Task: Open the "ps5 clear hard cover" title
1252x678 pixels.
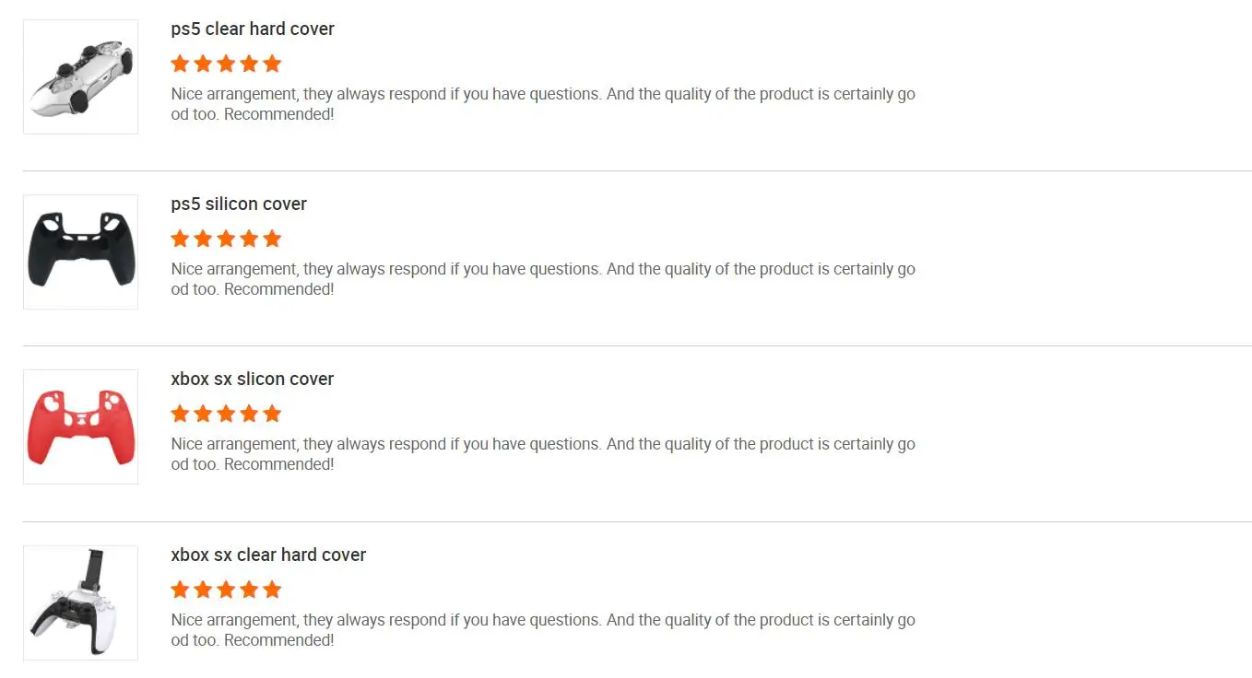Action: [253, 29]
